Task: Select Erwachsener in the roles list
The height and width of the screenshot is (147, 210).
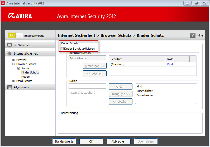Action: [145, 96]
